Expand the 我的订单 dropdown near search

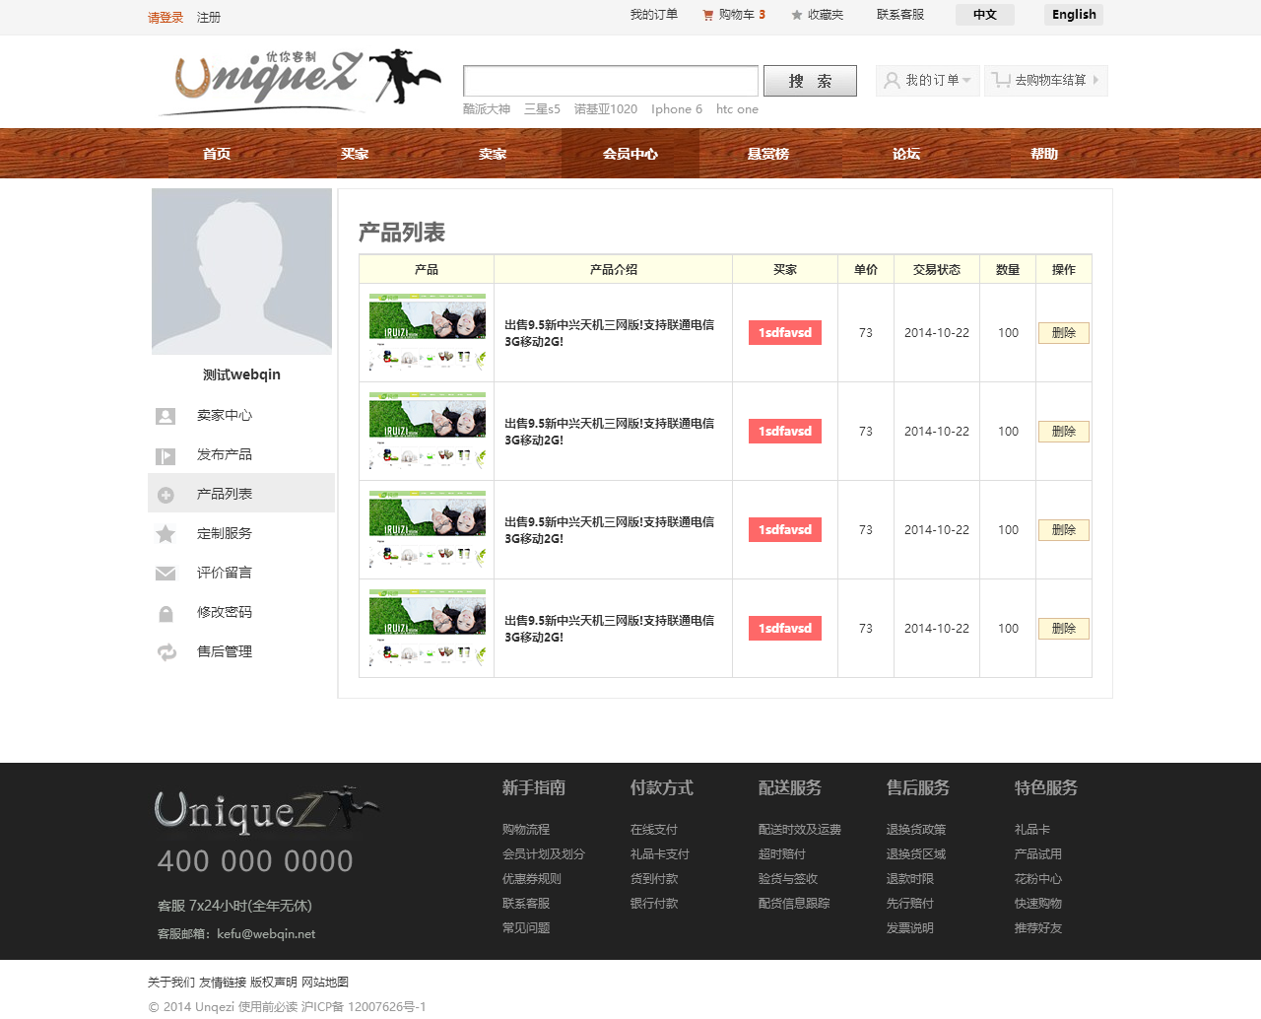tap(928, 81)
